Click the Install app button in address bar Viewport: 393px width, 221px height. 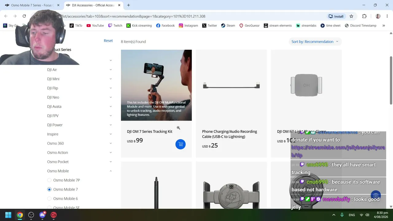point(336,16)
